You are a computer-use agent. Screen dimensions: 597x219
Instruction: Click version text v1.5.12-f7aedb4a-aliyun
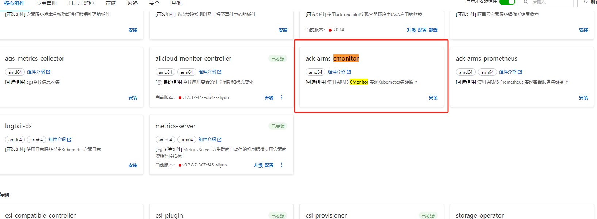206,97
